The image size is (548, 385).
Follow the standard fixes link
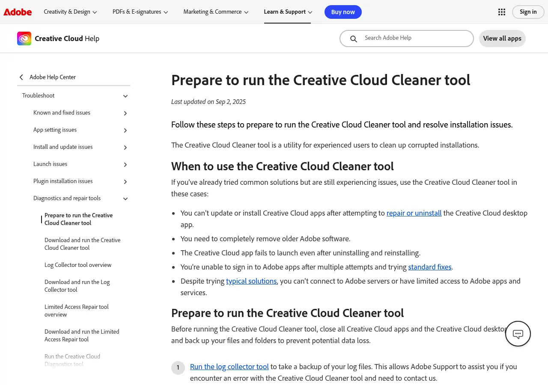coord(430,267)
